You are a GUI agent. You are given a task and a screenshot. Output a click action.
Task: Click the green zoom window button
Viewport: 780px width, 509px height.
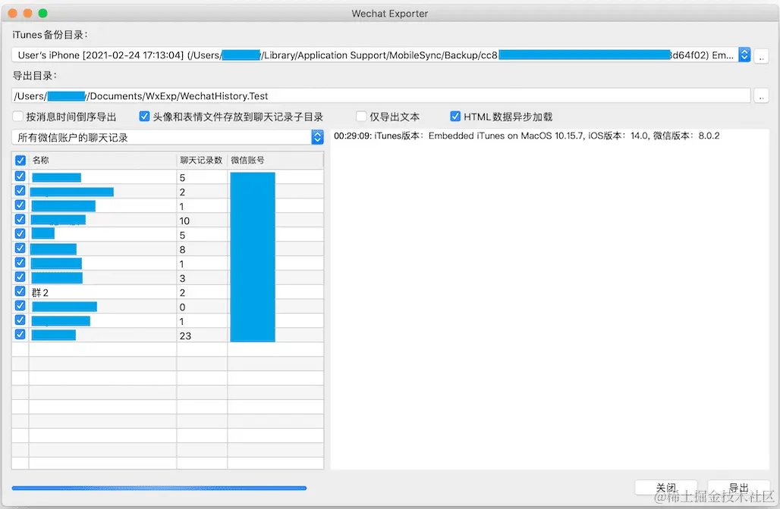42,14
